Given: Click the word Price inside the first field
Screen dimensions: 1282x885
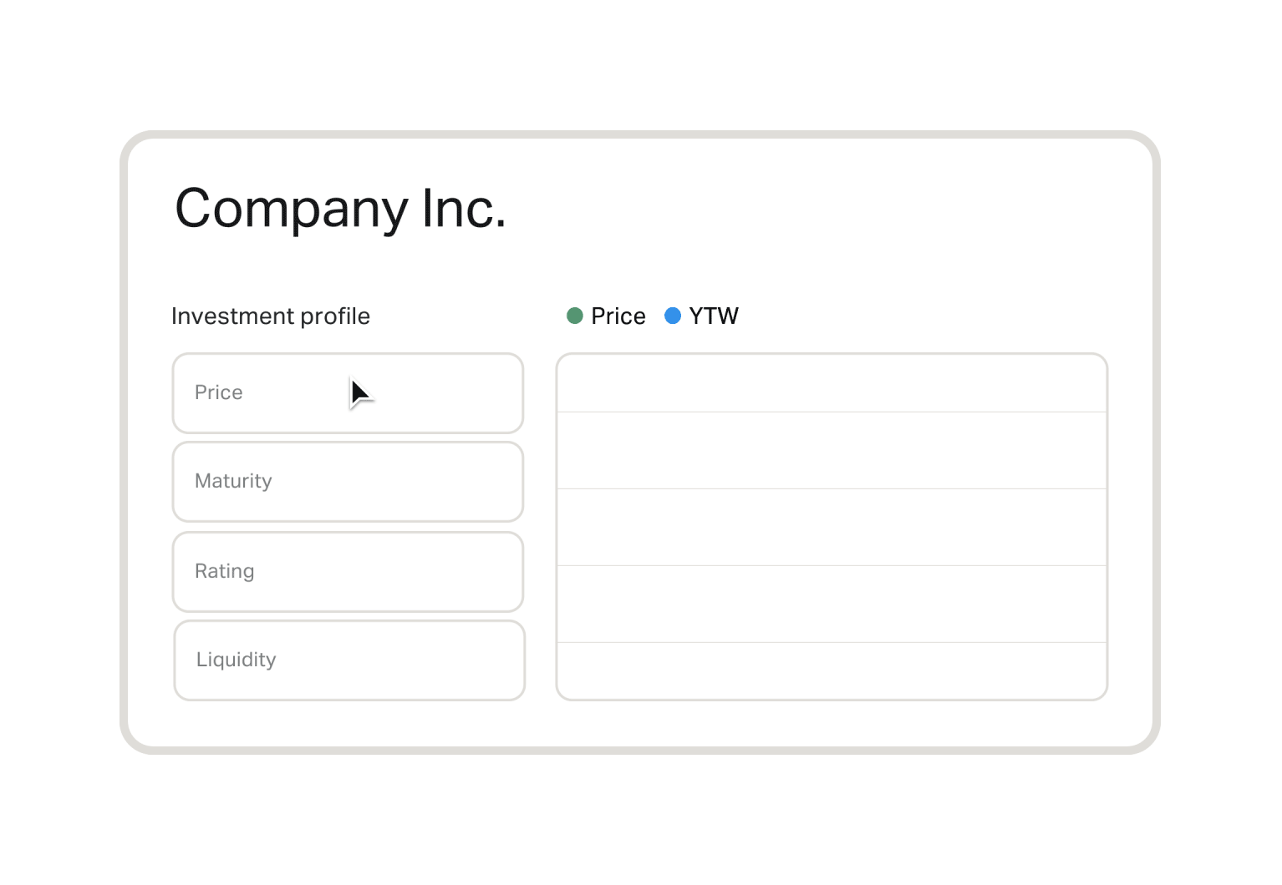Looking at the screenshot, I should pos(219,392).
